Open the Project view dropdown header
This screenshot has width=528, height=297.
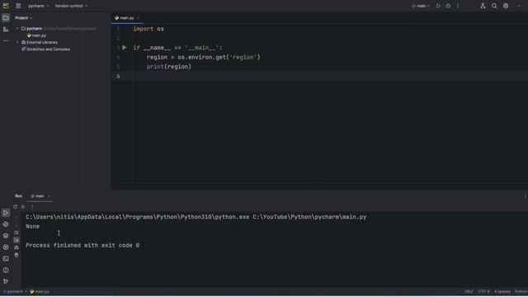(x=24, y=18)
